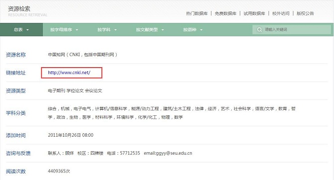The image size is (334, 180).
Task: Click the 咨询与反馈 label
Action: pos(18,153)
